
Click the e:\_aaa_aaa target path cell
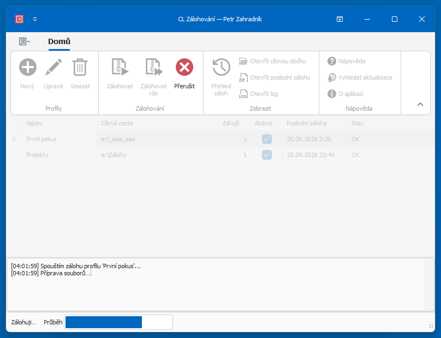click(x=158, y=139)
